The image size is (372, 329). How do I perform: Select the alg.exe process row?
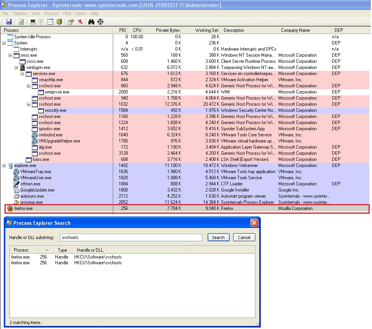185,147
